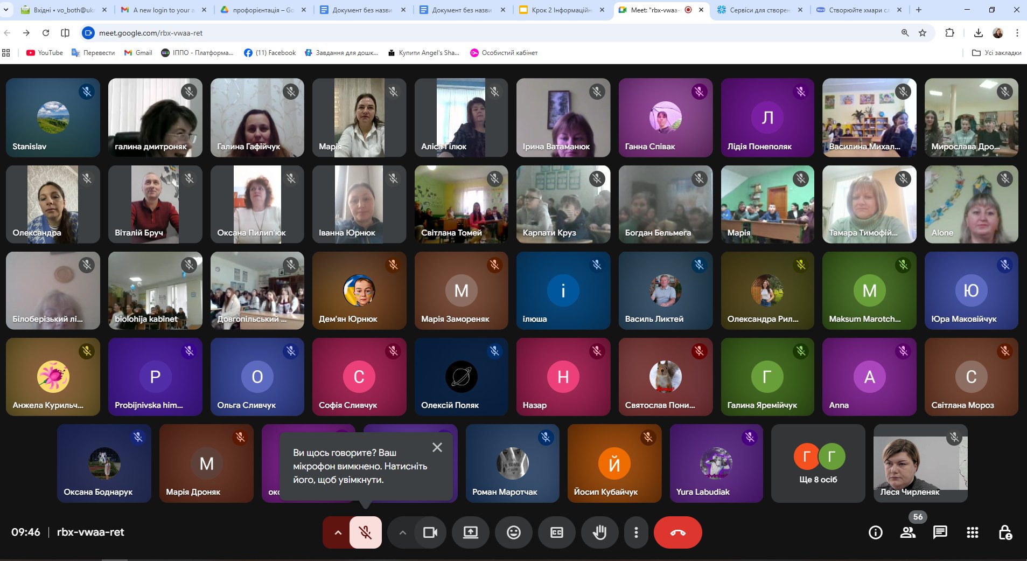Turn on closed captions
Image resolution: width=1027 pixels, height=561 pixels.
[556, 532]
